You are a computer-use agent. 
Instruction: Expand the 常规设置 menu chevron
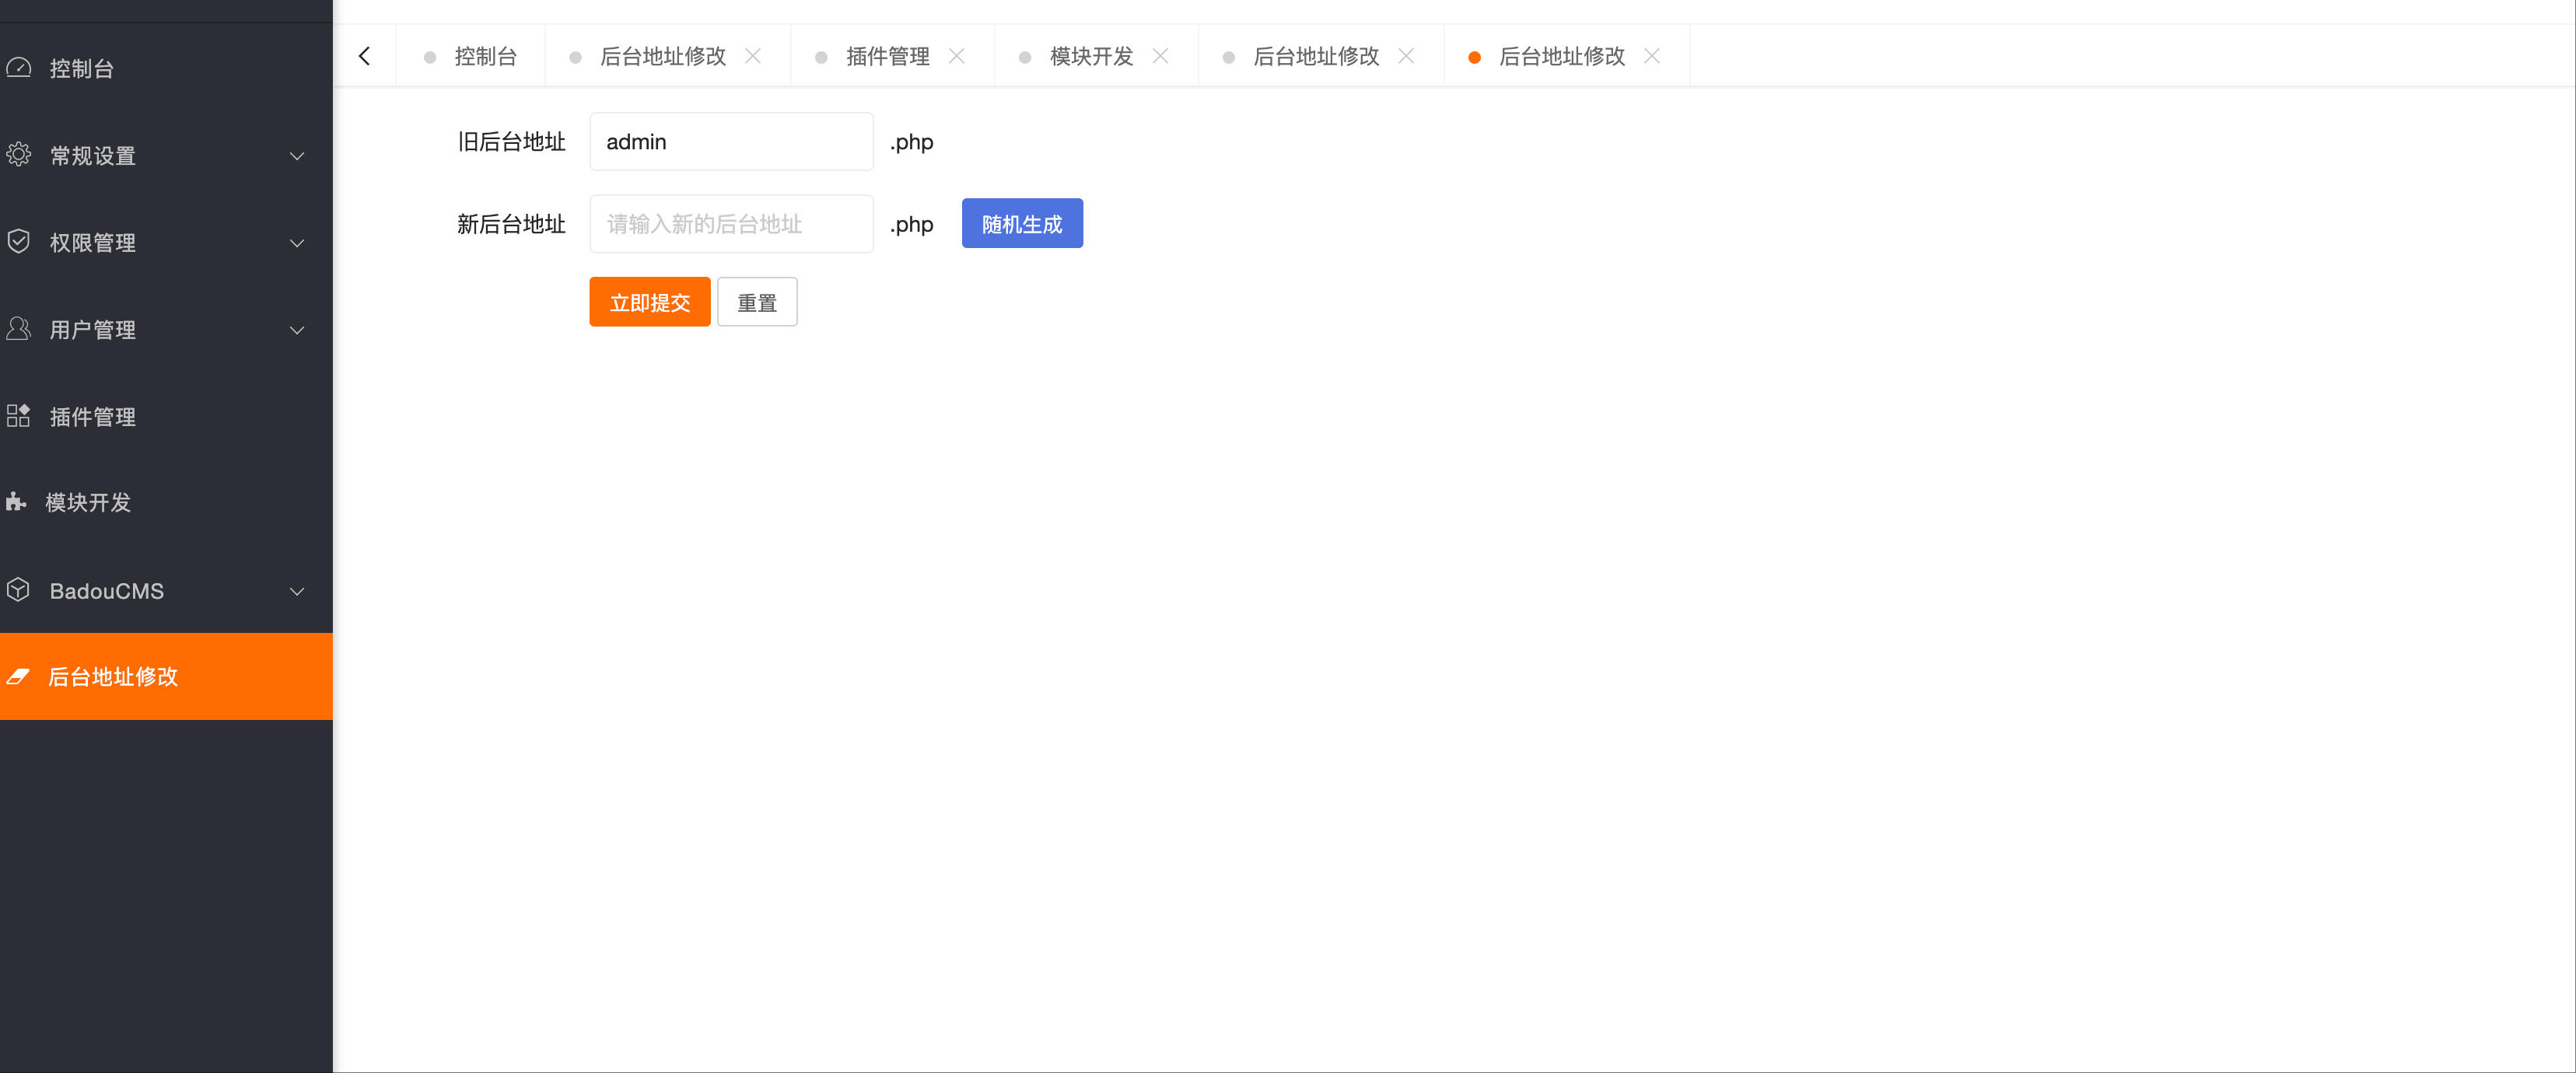(x=297, y=156)
